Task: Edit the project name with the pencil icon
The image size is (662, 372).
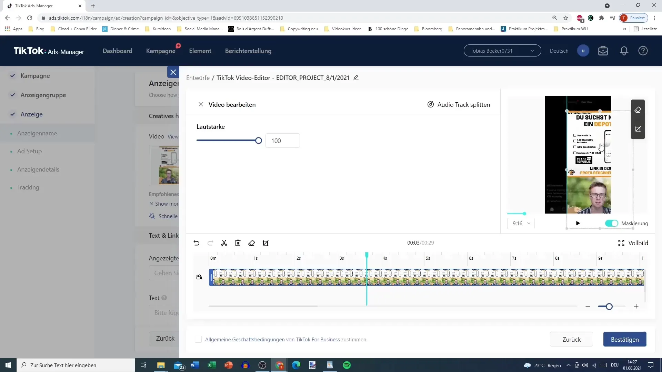Action: (356, 77)
